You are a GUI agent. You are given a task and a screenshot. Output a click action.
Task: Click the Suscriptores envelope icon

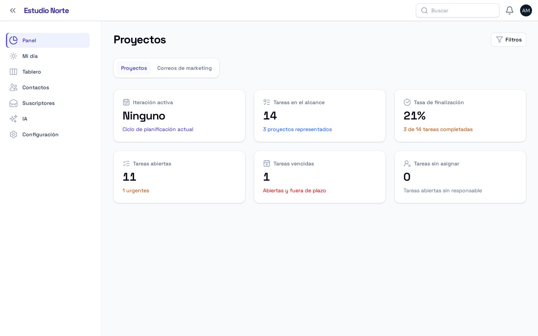(13, 103)
